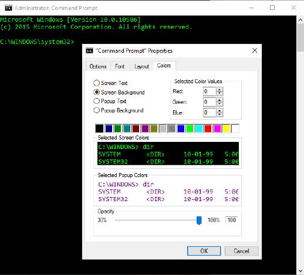Close the Properties dialog
This screenshot has width=304, height=275.
point(255,50)
